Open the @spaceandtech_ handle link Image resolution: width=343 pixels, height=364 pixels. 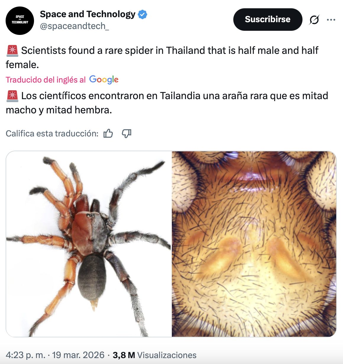(75, 26)
